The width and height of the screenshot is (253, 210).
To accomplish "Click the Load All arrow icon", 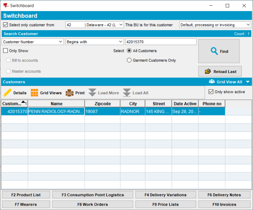I will (127, 93).
